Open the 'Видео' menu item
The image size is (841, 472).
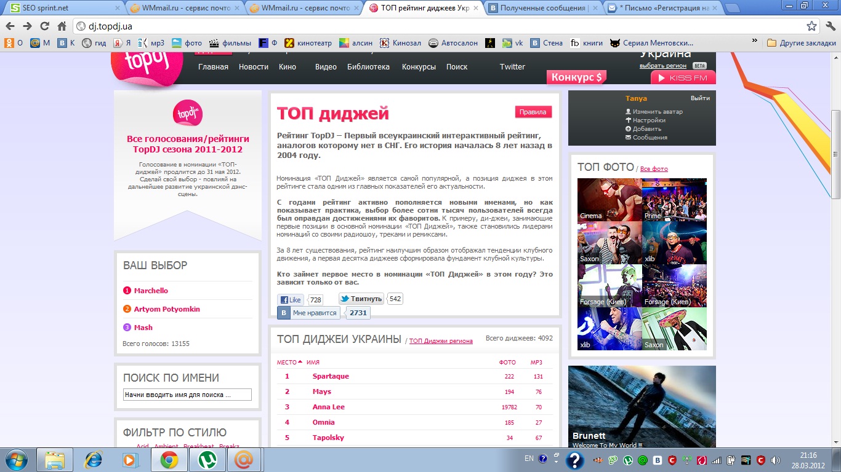(x=326, y=67)
